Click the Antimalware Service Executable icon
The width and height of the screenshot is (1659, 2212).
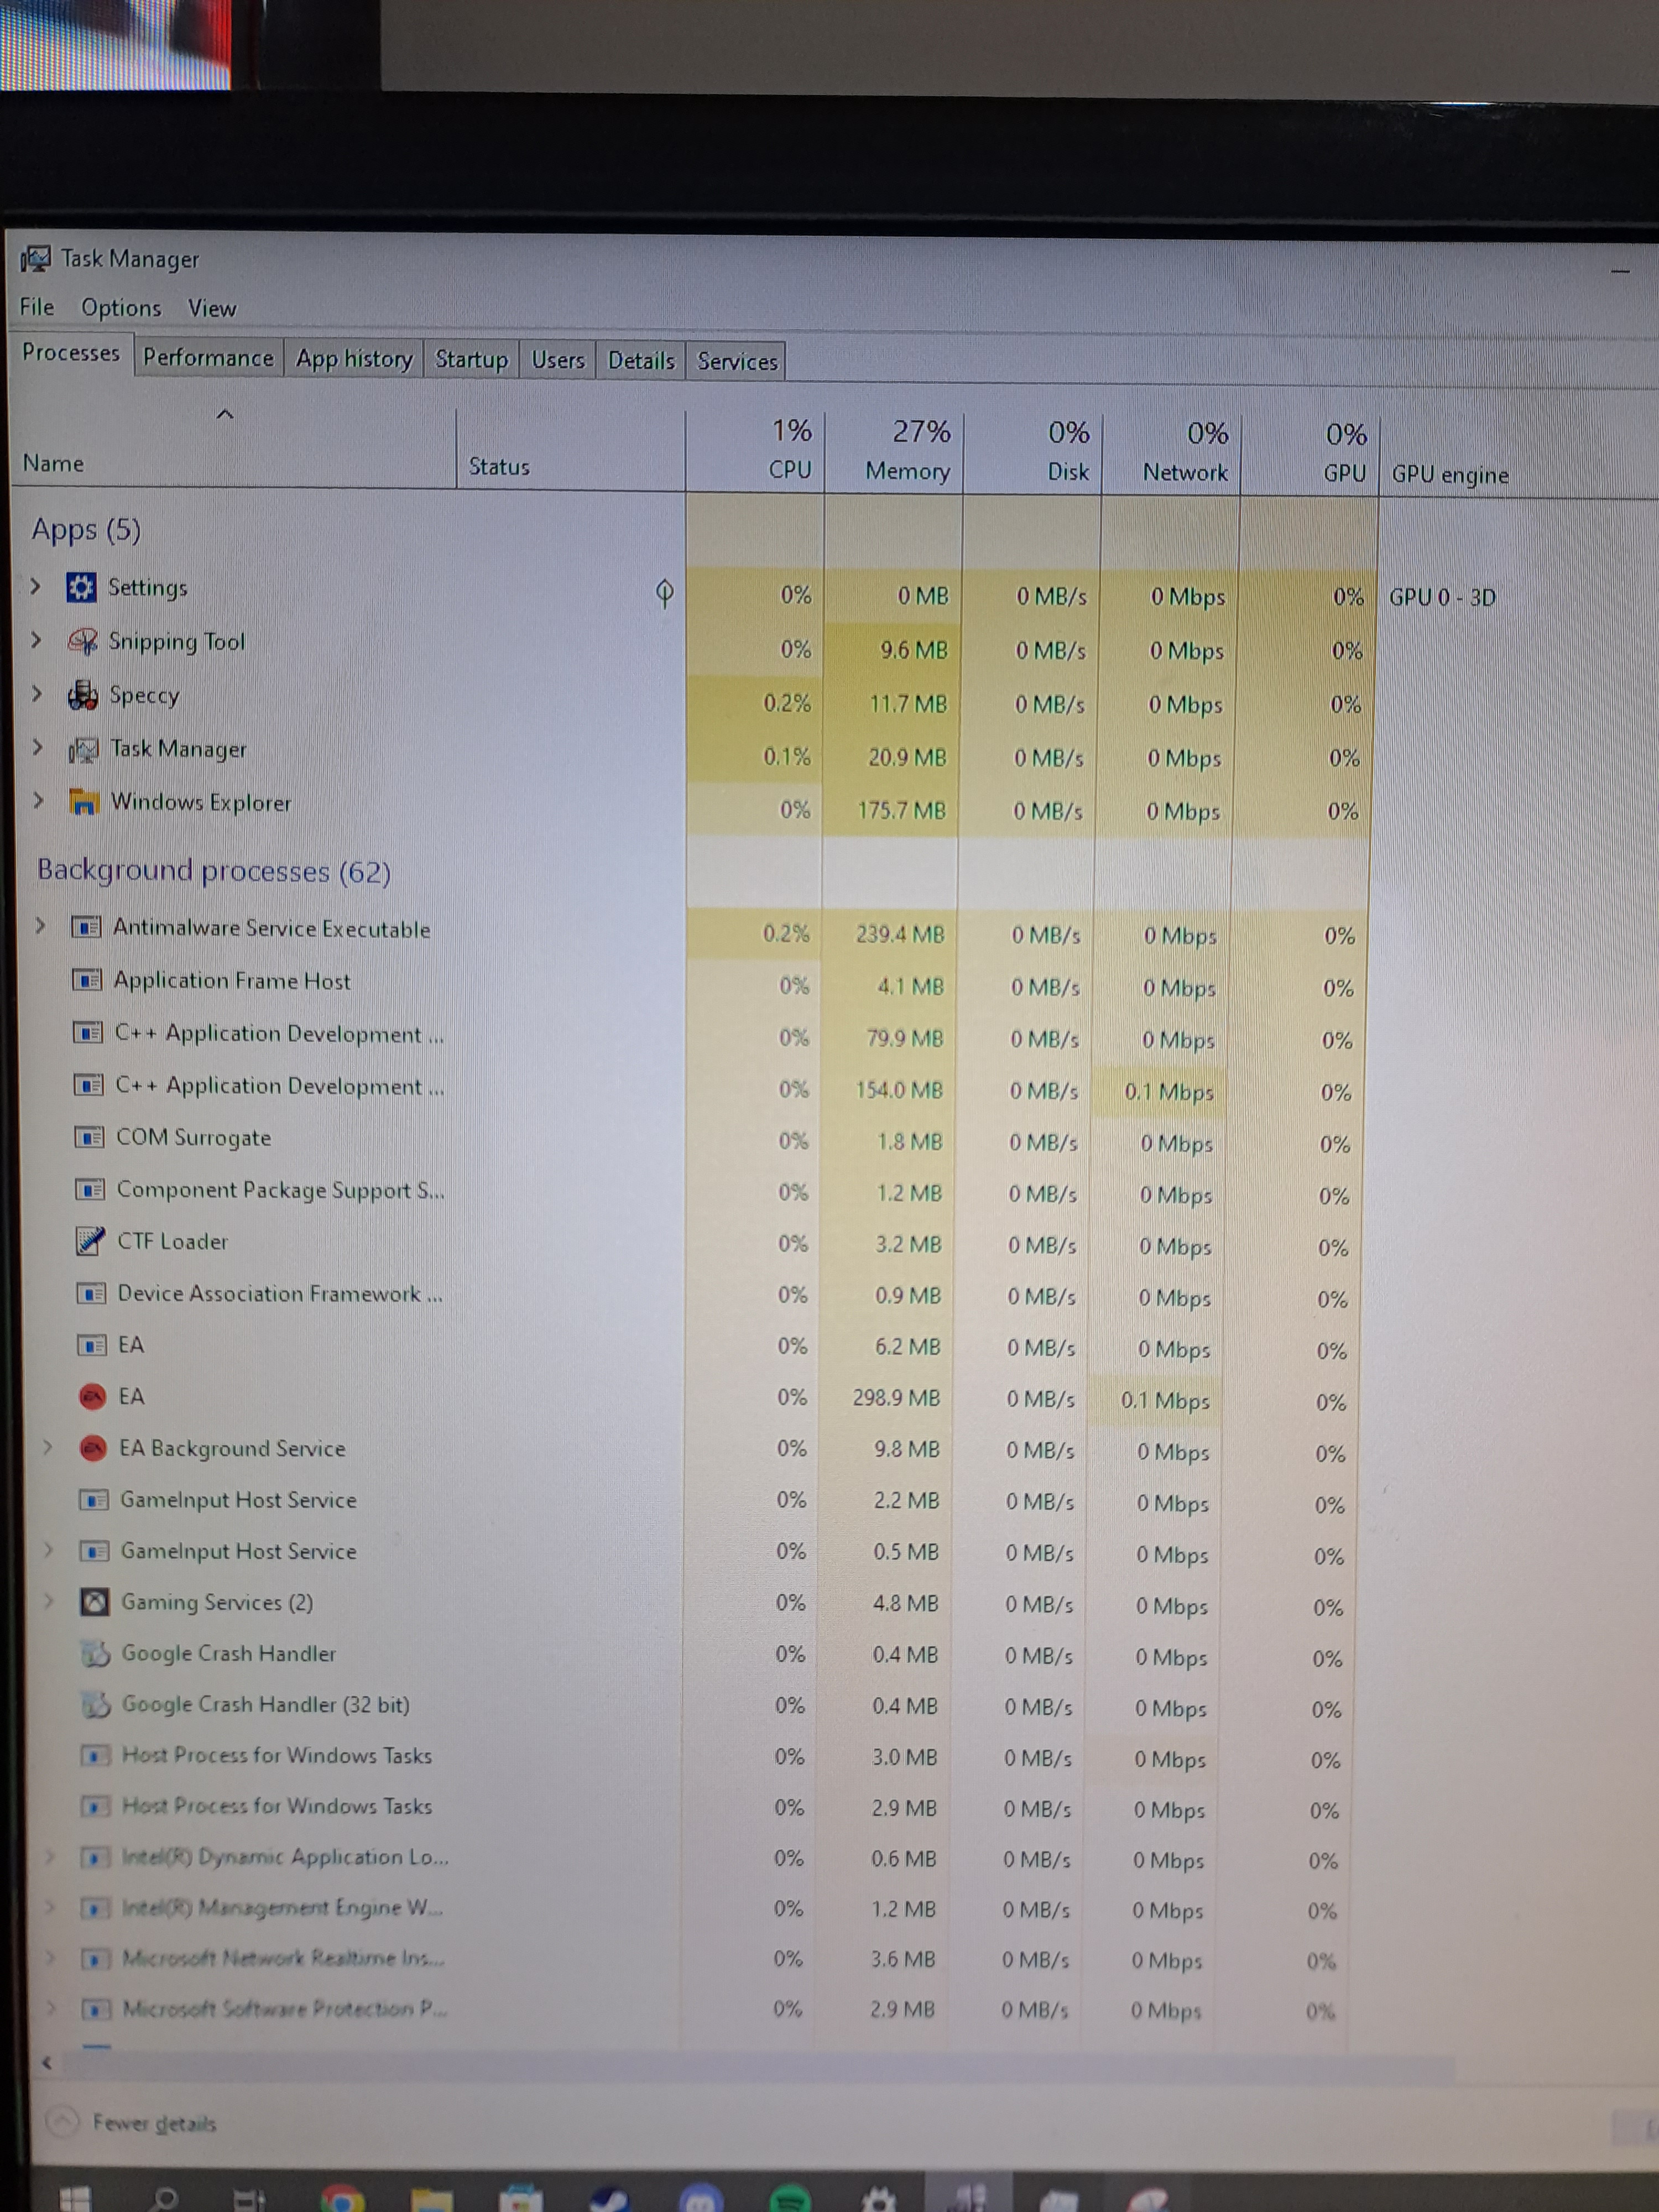[87, 928]
